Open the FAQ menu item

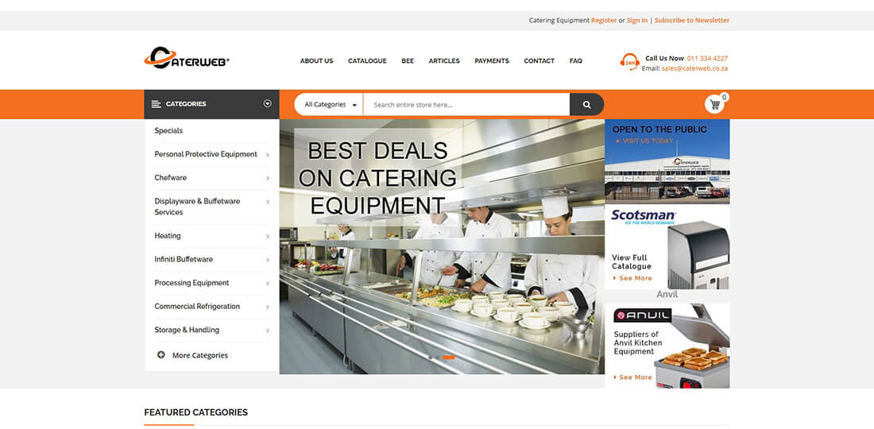[x=576, y=60]
